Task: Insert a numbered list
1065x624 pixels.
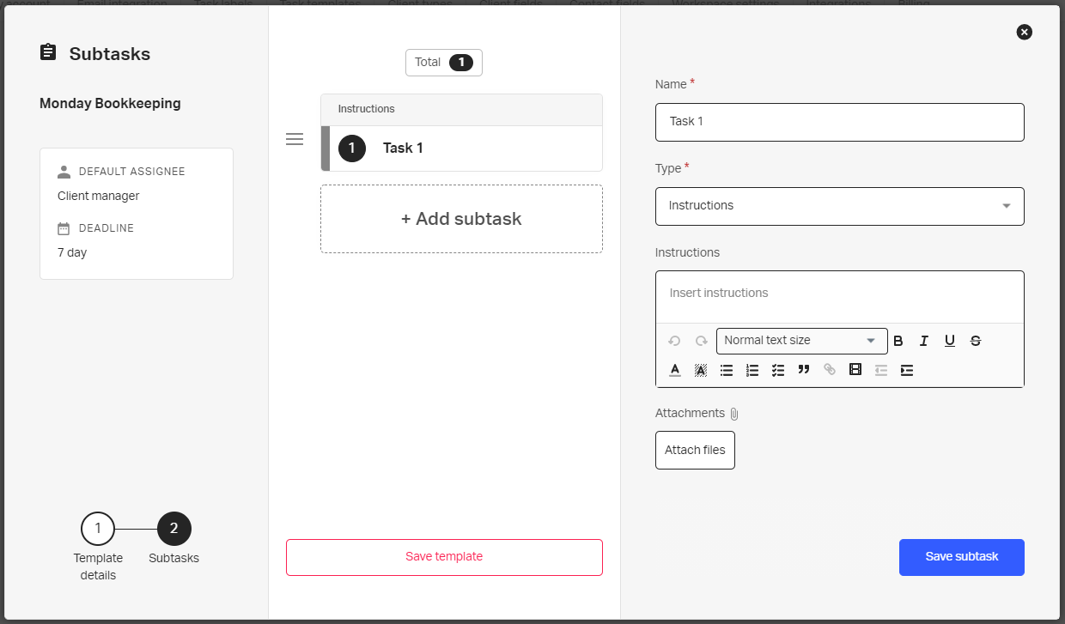Action: tap(752, 370)
